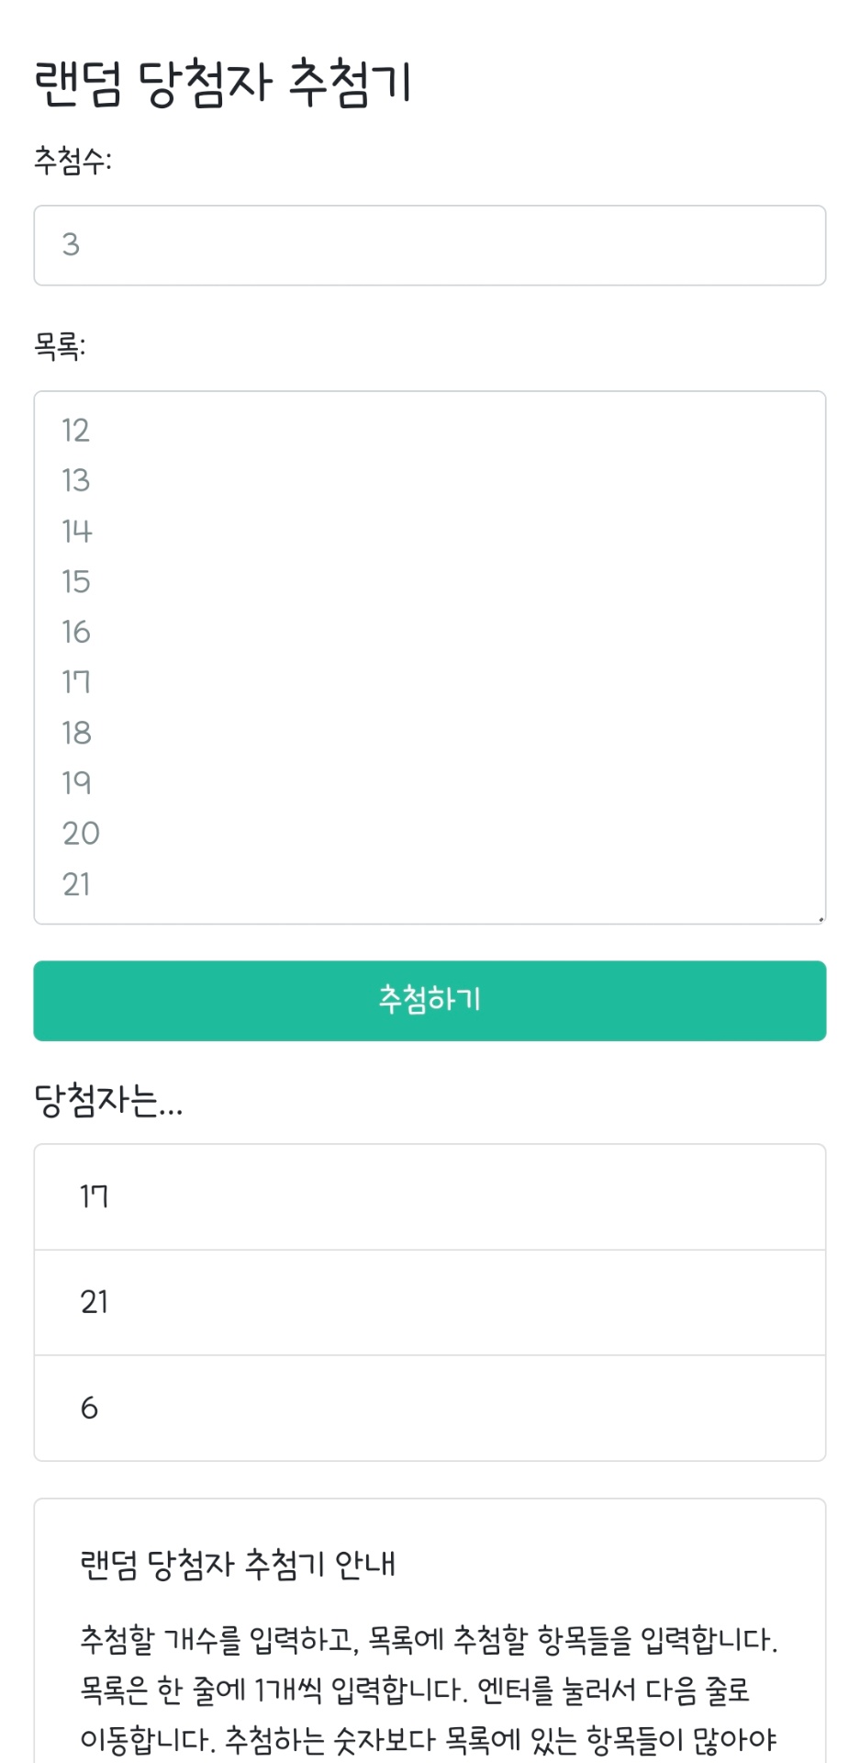Place cursor on line 20 in list
Image resolution: width=860 pixels, height=1763 pixels.
click(81, 834)
